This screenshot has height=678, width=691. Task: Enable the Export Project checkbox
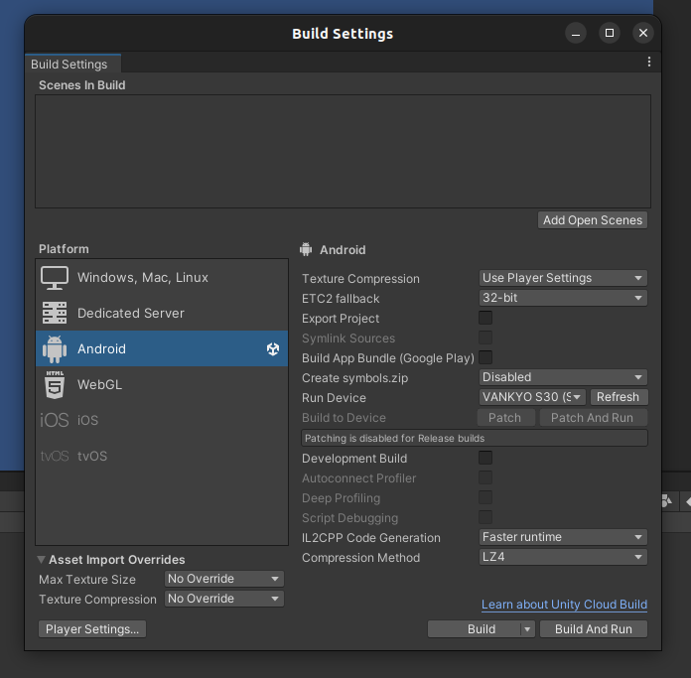click(485, 318)
